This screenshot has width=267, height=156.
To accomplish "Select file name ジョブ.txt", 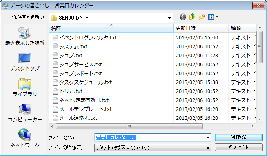I will pos(71,56).
